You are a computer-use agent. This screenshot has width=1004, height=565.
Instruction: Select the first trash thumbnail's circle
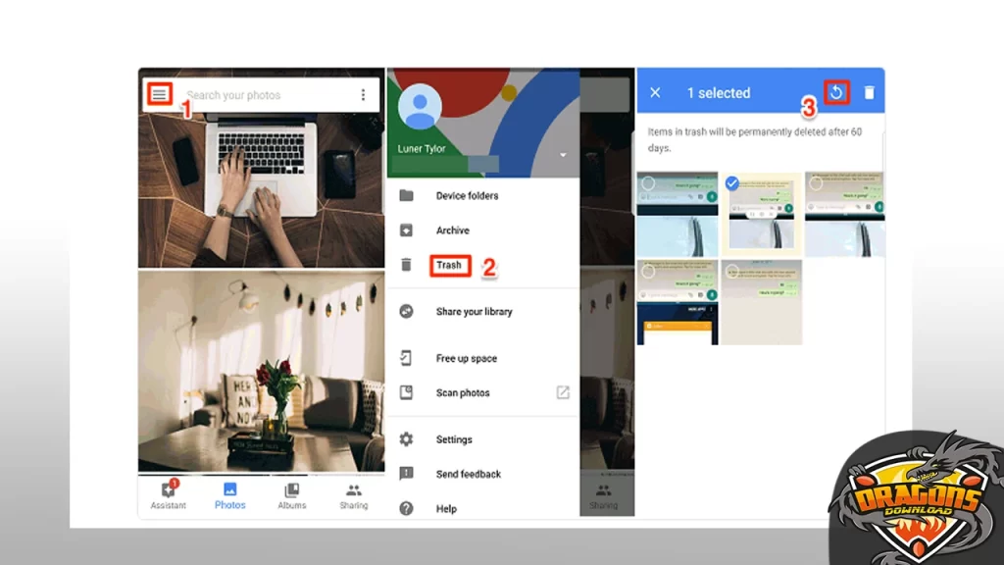647,183
